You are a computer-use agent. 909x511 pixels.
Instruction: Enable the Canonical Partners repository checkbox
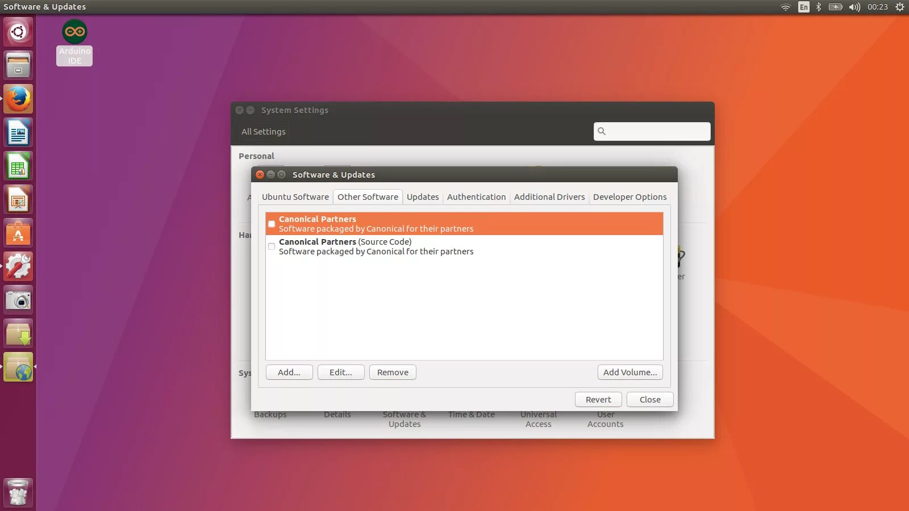(x=272, y=224)
